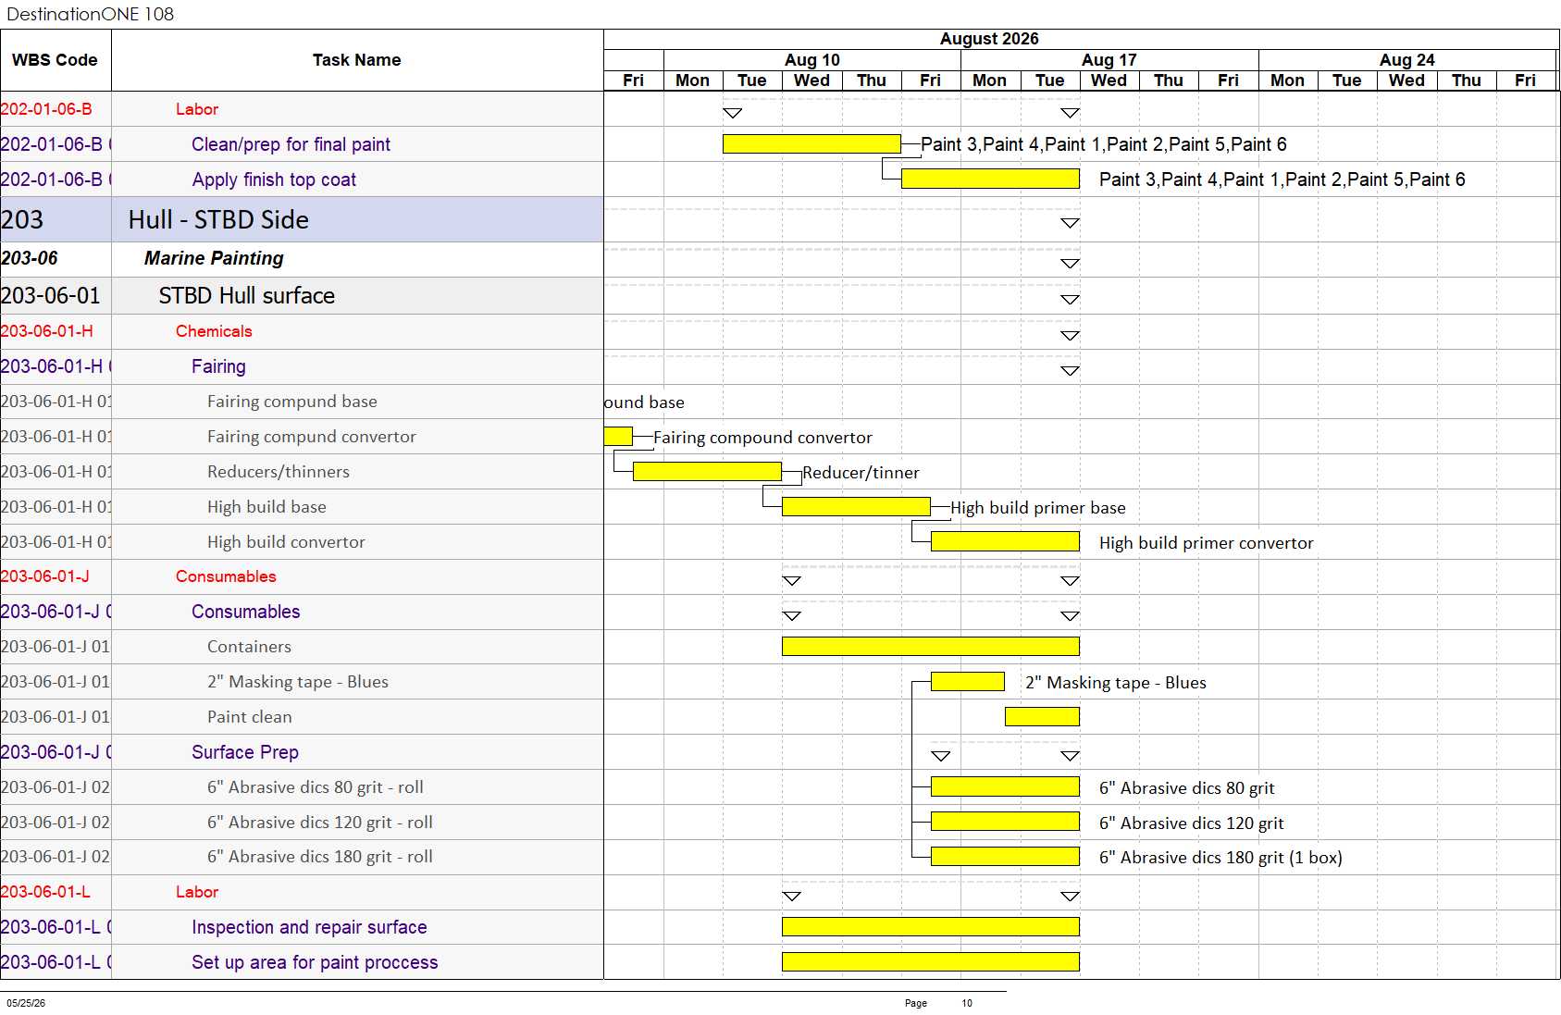This screenshot has width=1561, height=1015.
Task: Click the Containers task name
Action: pos(249,647)
